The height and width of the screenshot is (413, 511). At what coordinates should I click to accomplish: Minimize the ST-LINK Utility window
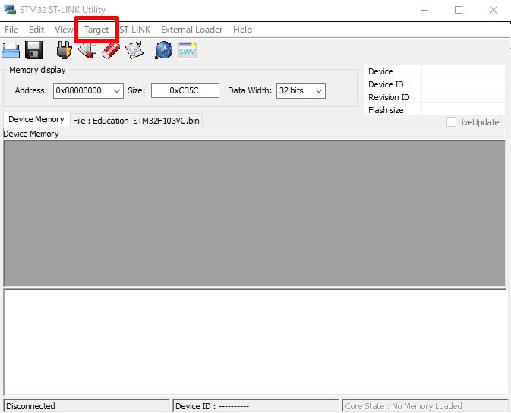click(424, 10)
